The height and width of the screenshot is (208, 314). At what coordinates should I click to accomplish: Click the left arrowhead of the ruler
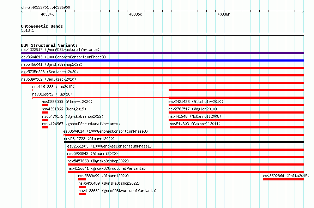tap(22, 11)
